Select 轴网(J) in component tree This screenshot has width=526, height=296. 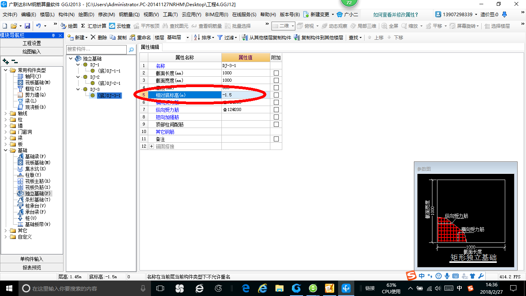click(x=33, y=76)
